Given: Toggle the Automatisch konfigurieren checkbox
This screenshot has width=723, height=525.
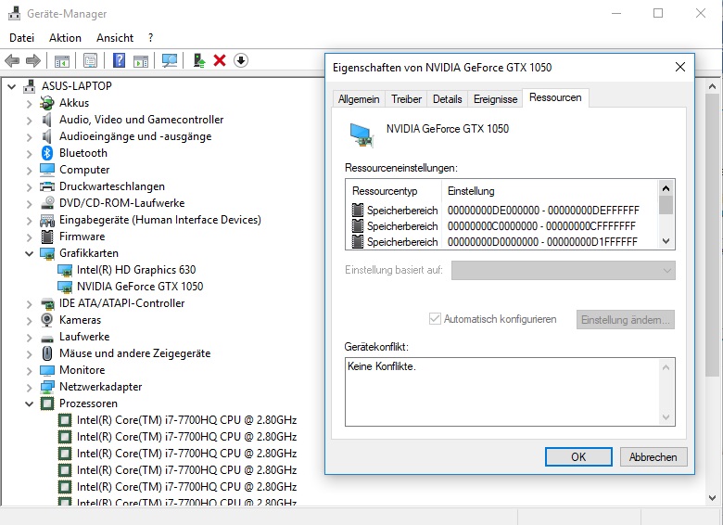Looking at the screenshot, I should click(435, 319).
